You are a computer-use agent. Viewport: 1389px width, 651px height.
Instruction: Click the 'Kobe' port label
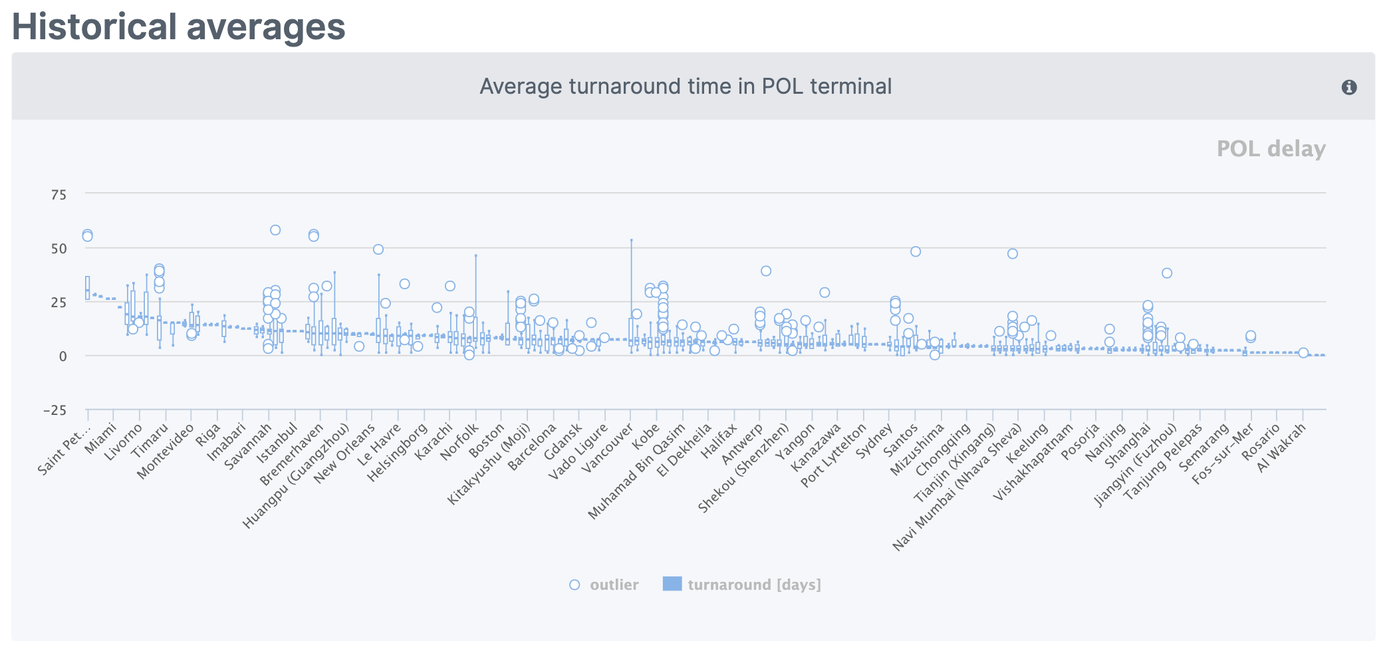pos(646,438)
